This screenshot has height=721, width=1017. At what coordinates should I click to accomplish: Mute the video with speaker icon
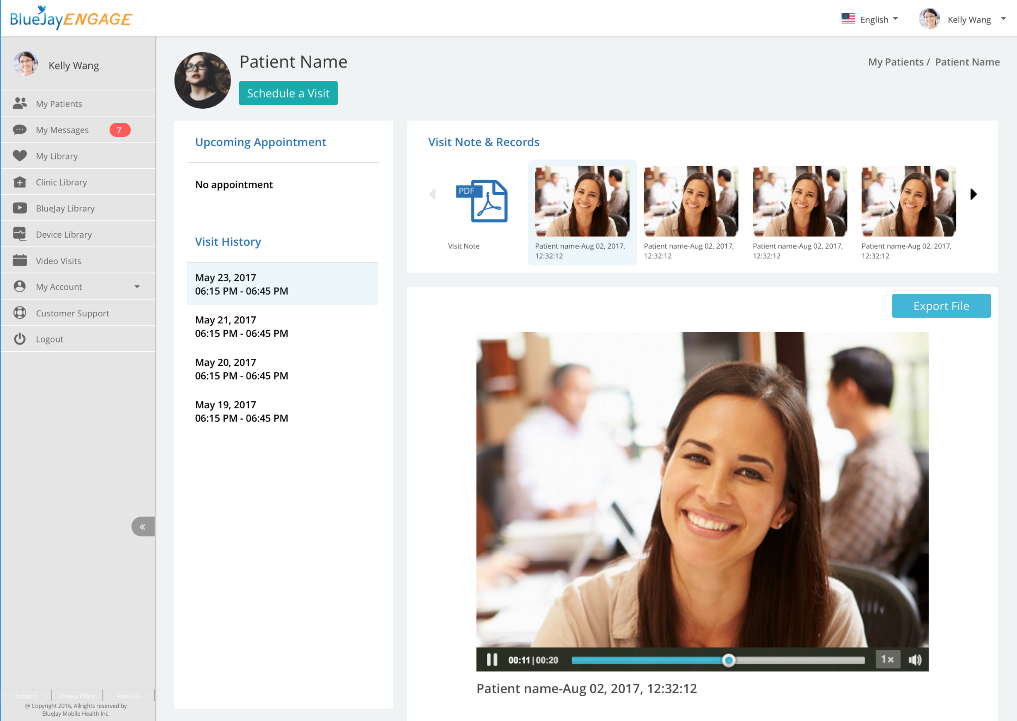tap(915, 660)
